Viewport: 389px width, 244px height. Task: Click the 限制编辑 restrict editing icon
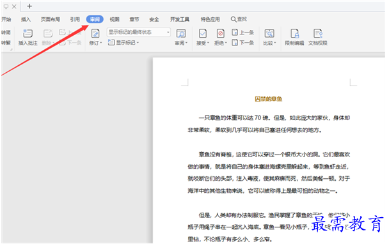(295, 33)
